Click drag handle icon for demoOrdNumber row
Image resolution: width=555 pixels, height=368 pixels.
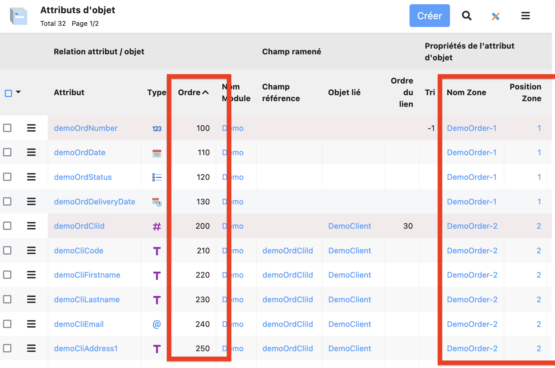tap(31, 128)
